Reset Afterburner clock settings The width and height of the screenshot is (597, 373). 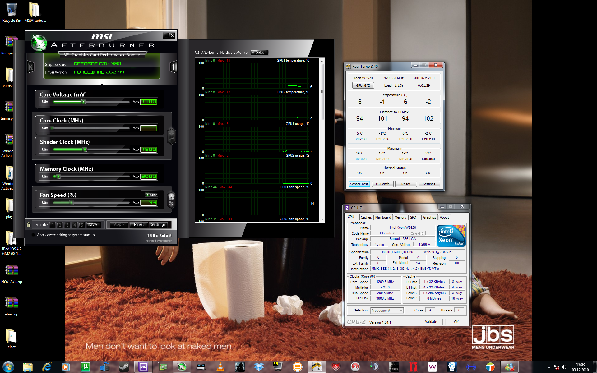point(139,225)
